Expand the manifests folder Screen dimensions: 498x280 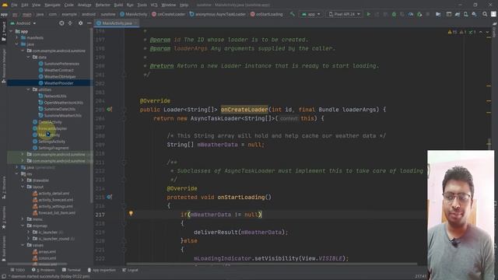(17, 37)
